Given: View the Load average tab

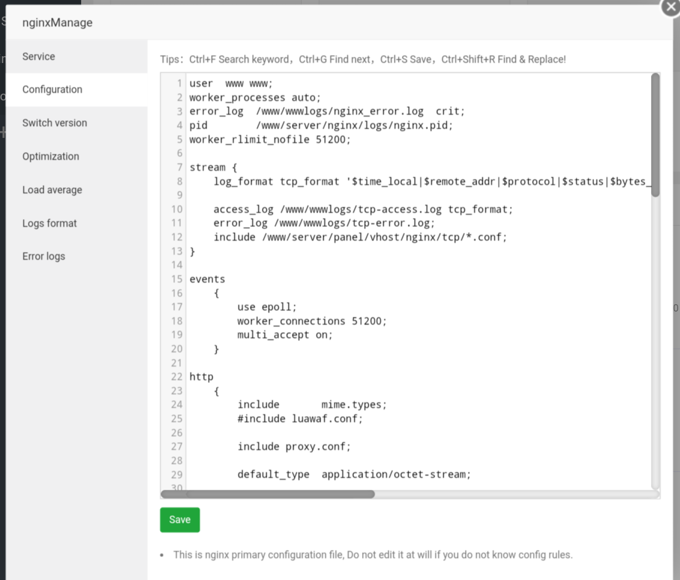Looking at the screenshot, I should [52, 190].
